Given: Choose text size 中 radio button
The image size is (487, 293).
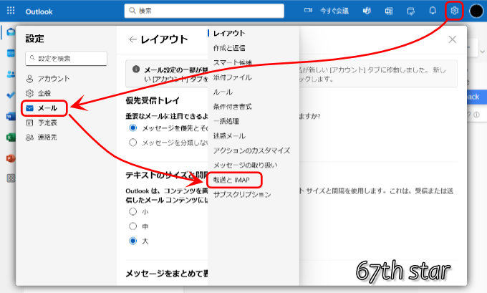Looking at the screenshot, I should pos(133,226).
